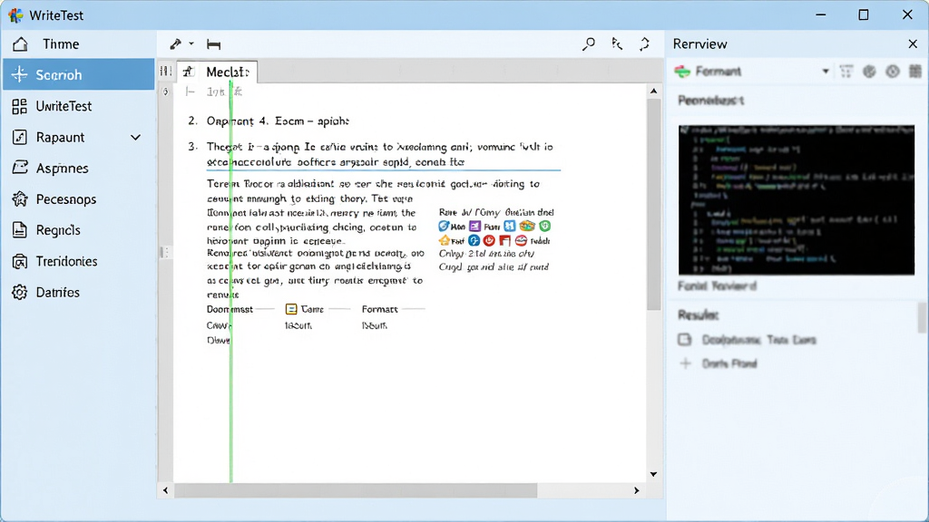Click the pointer cursor toolbar icon
The height and width of the screenshot is (522, 929).
pyautogui.click(x=617, y=43)
